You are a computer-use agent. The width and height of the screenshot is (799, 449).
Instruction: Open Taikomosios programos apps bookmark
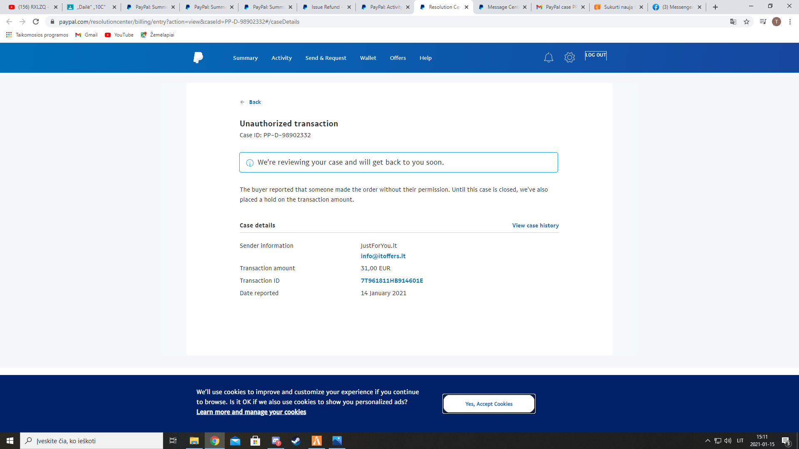tap(37, 35)
